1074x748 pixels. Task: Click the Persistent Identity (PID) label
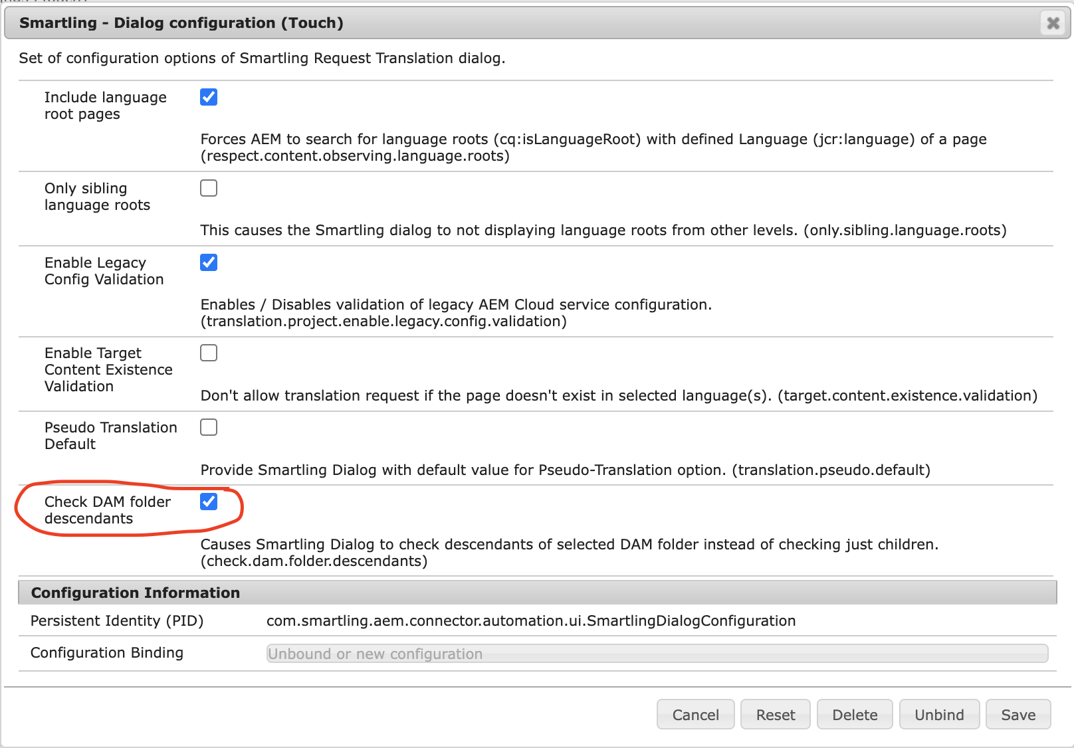tap(117, 620)
